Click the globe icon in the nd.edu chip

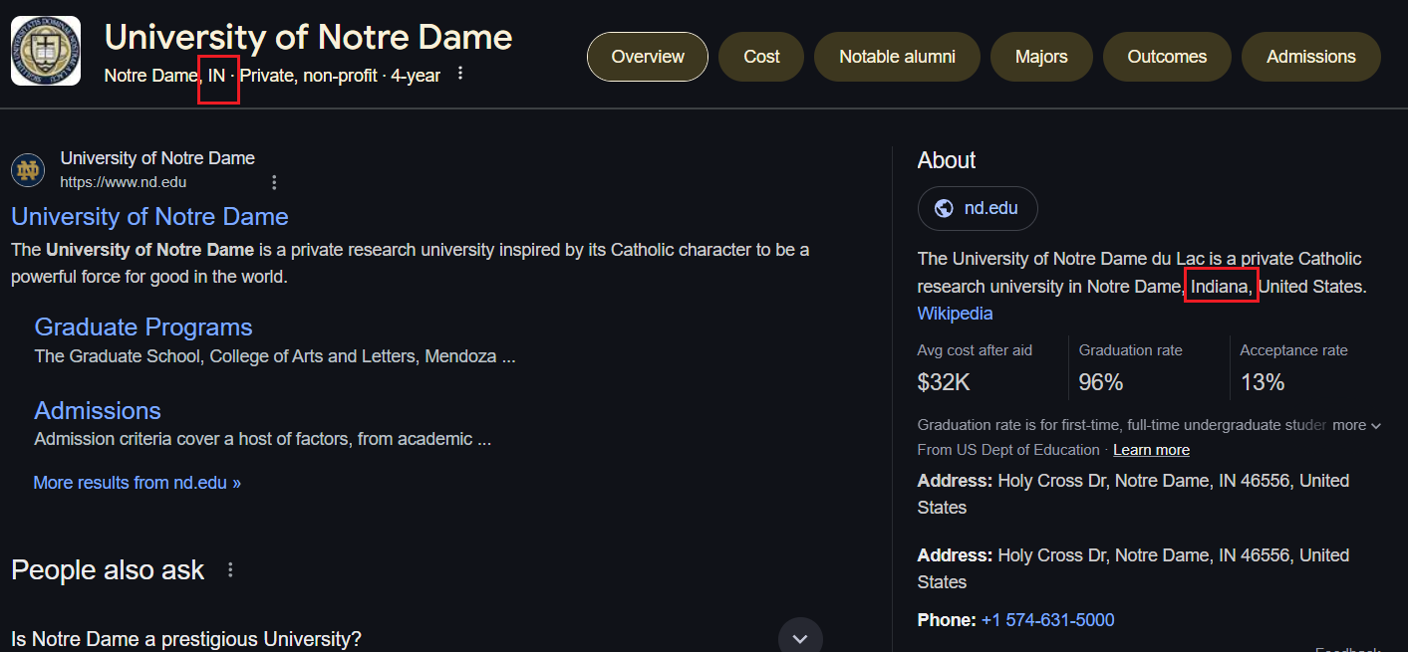tap(944, 208)
